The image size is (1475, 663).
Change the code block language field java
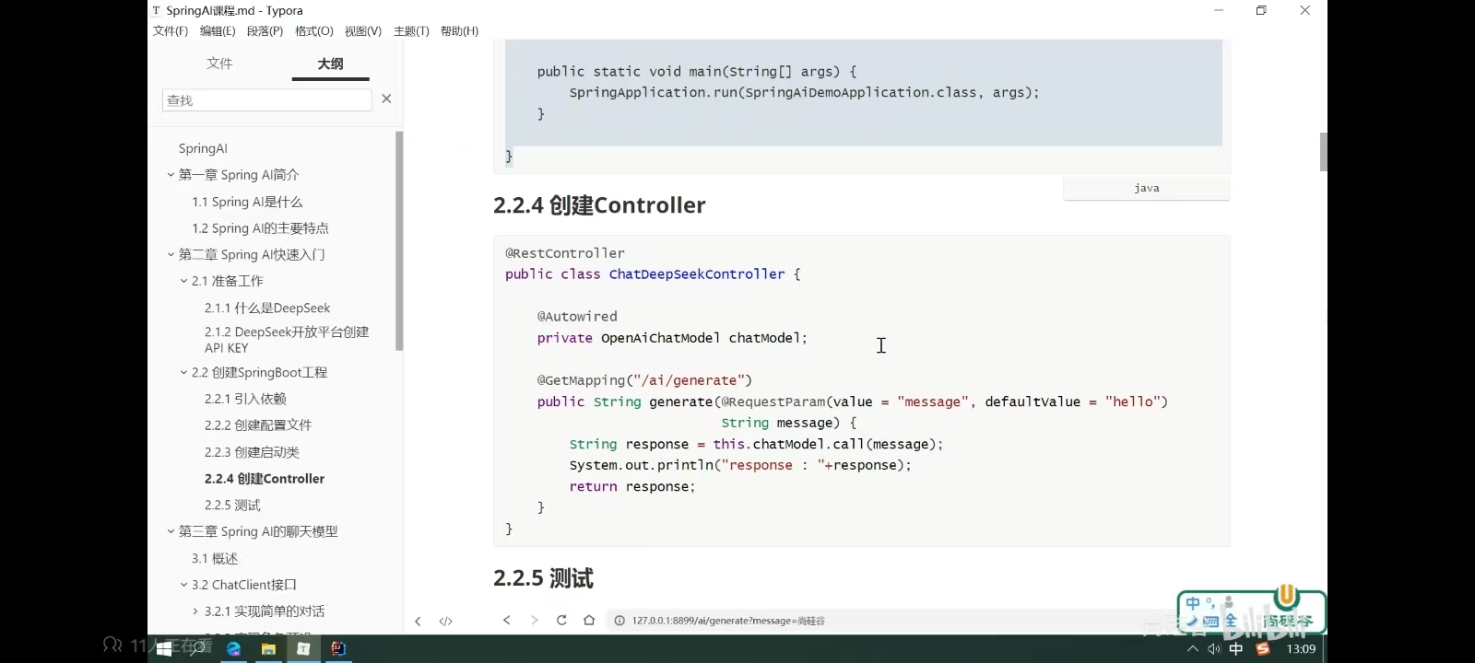(x=1147, y=188)
